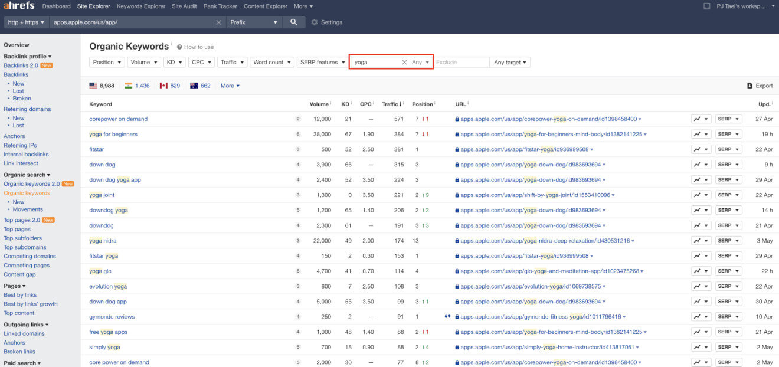Viewport: 779px width, 367px height.
Task: Expand More countries dropdown
Action: click(230, 86)
